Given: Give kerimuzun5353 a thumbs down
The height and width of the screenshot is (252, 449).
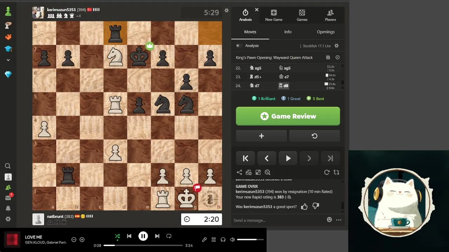Looking at the screenshot, I should [x=316, y=206].
